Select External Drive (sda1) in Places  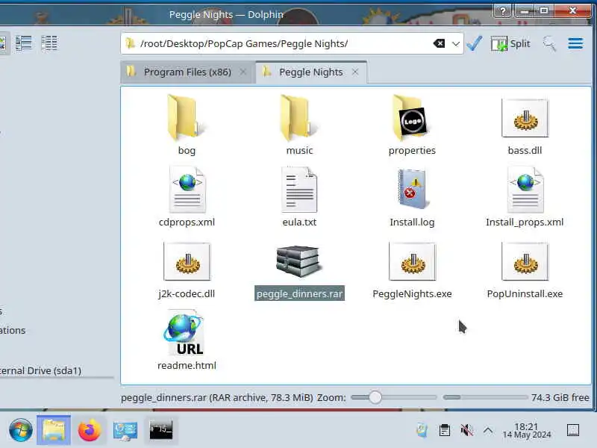click(x=40, y=370)
